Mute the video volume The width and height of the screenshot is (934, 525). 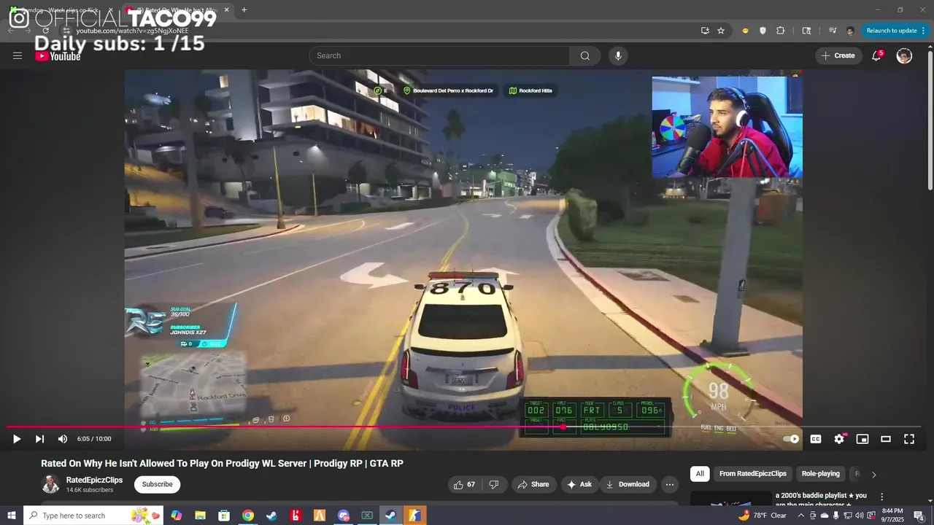[63, 439]
